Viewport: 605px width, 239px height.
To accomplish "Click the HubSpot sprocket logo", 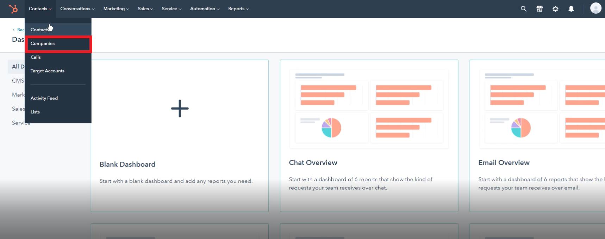I will point(13,9).
